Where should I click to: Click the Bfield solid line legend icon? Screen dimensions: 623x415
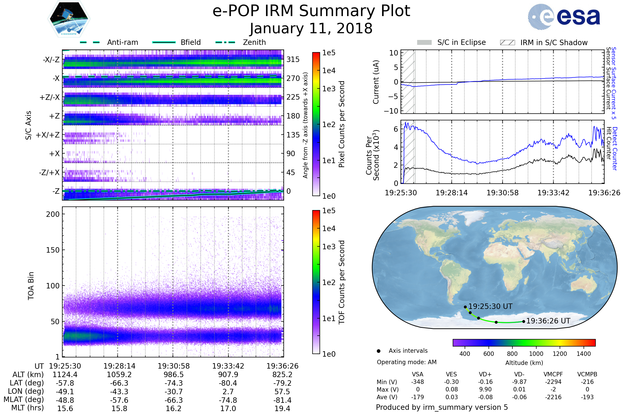(x=164, y=42)
